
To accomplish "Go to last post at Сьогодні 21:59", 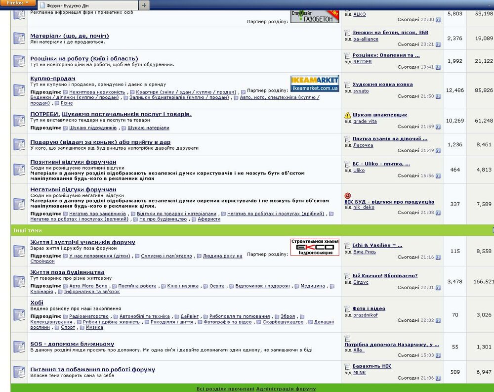I will 438,127.
